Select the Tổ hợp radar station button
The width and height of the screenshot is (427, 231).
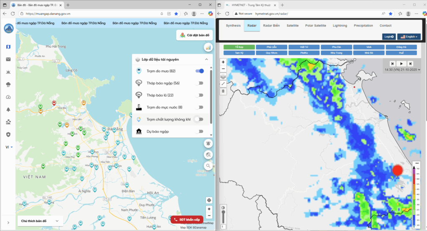click(239, 47)
